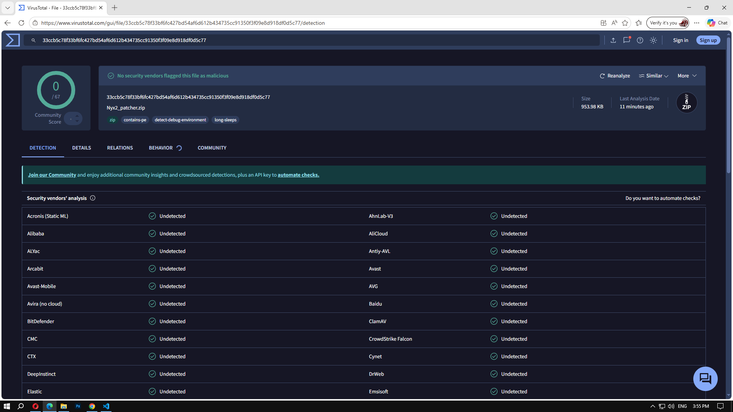Click info icon beside Security vendors' analysis

(x=93, y=198)
